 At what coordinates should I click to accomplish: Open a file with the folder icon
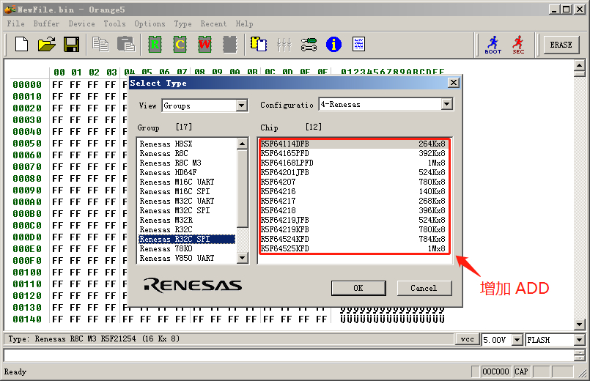click(46, 45)
